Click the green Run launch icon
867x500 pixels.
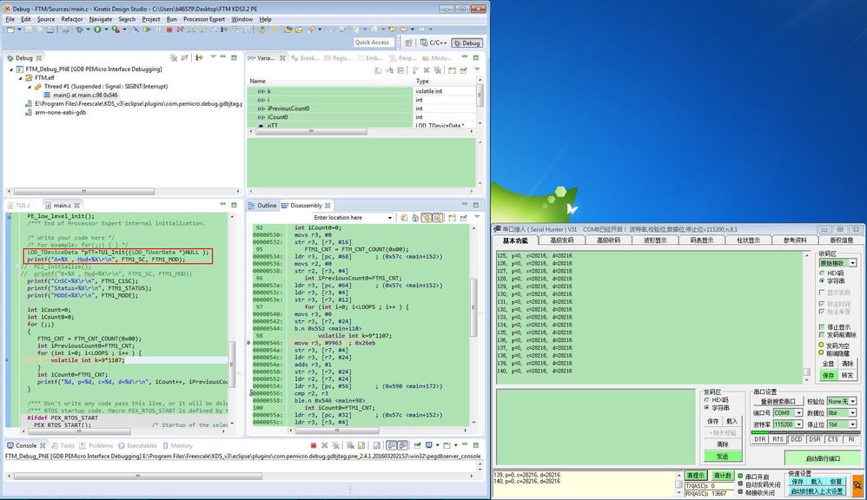[x=97, y=30]
